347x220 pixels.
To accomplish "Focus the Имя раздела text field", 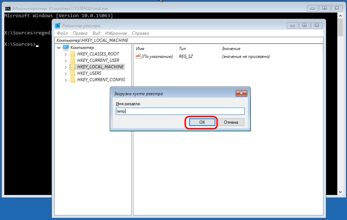I will click(x=180, y=111).
